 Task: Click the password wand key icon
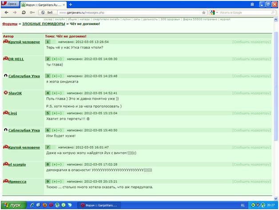point(32,12)
